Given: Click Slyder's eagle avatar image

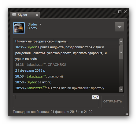Looking at the screenshot, I should tap(19, 28).
